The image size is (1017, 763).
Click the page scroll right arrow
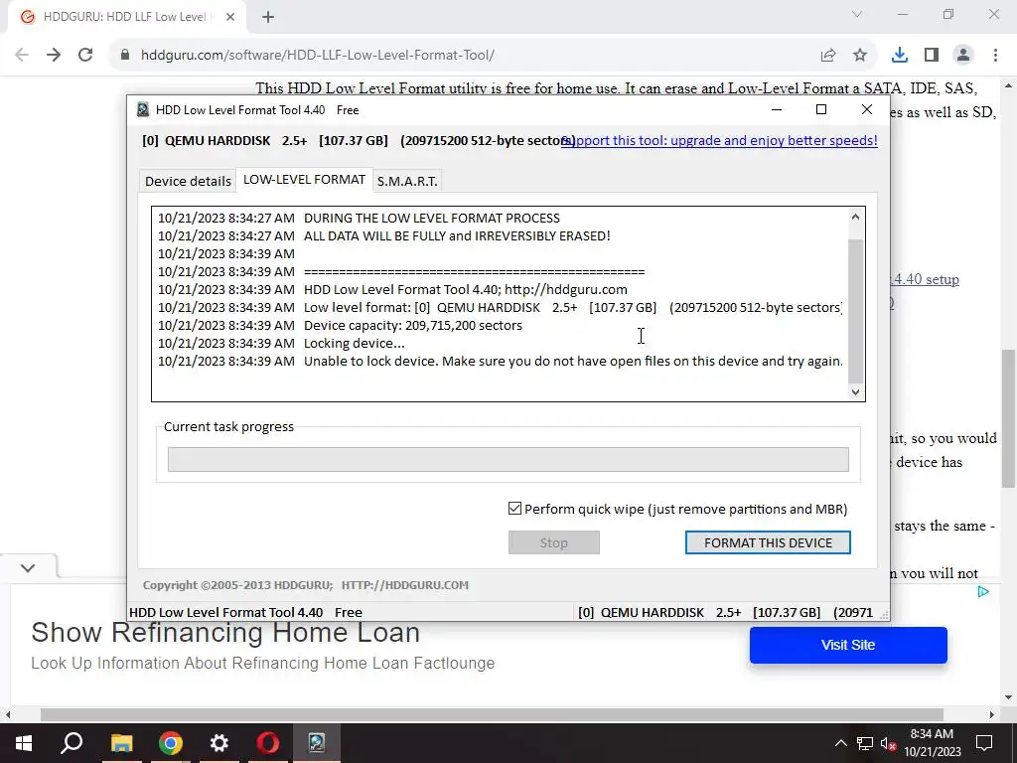pos(992,714)
